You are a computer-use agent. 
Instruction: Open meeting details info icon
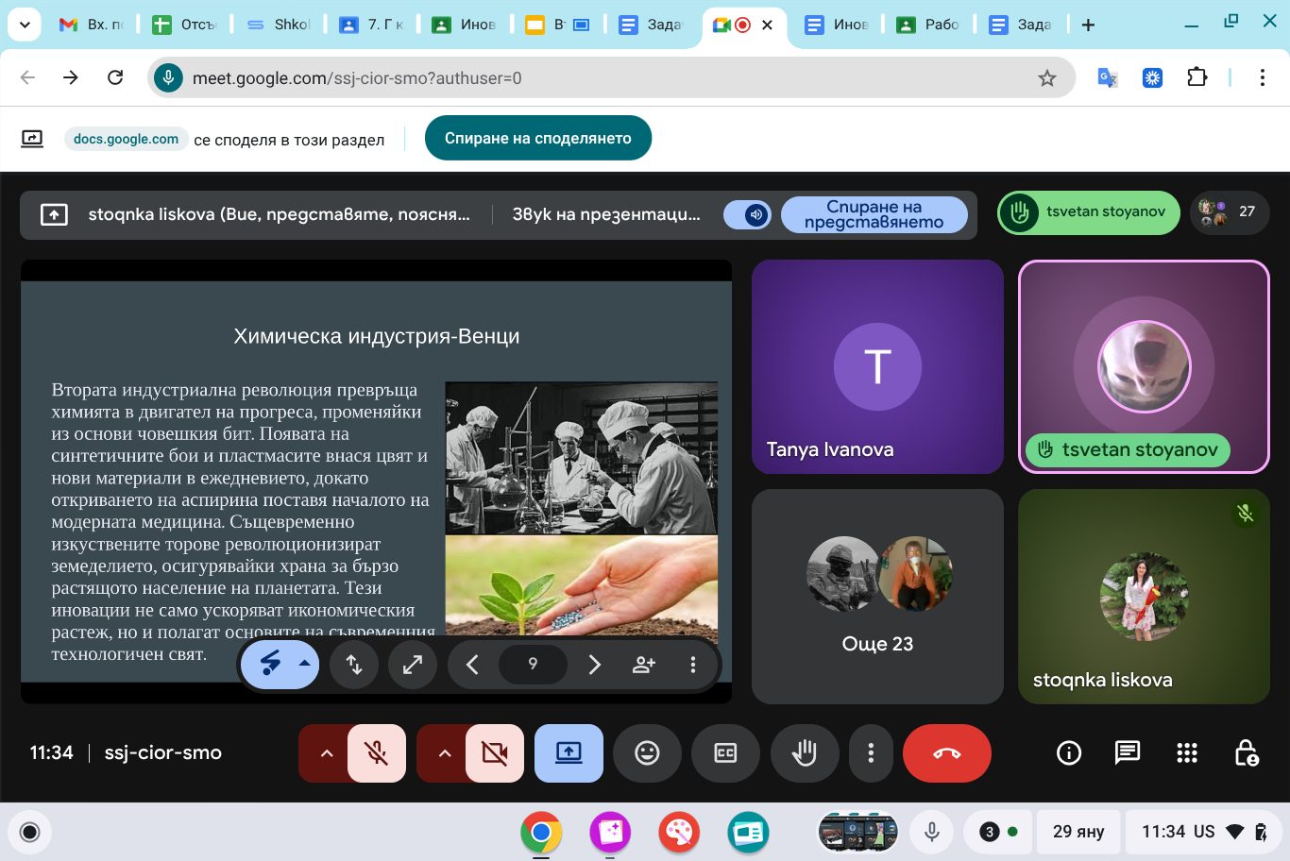tap(1068, 752)
